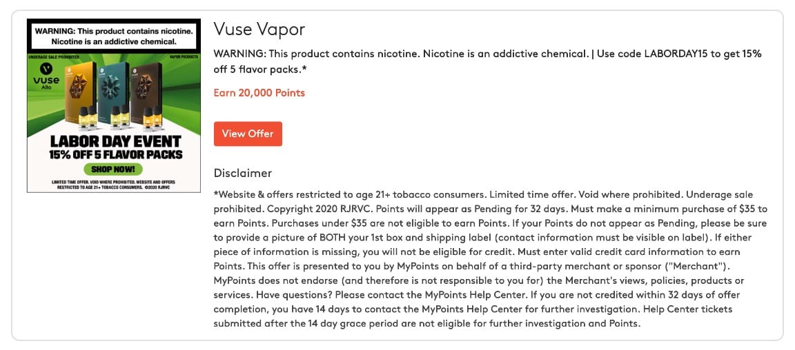Open the orange View Offer button
The width and height of the screenshot is (795, 350).
[248, 134]
